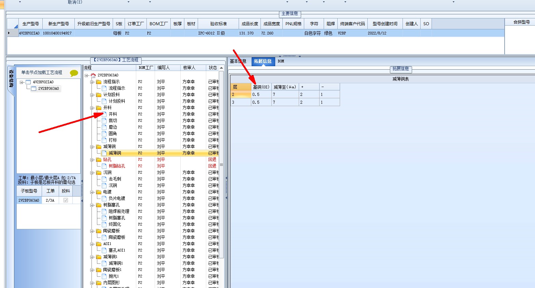535x288 pixels.
Task: Click the document icon beside 塞孔AOI1
Action: click(104, 250)
